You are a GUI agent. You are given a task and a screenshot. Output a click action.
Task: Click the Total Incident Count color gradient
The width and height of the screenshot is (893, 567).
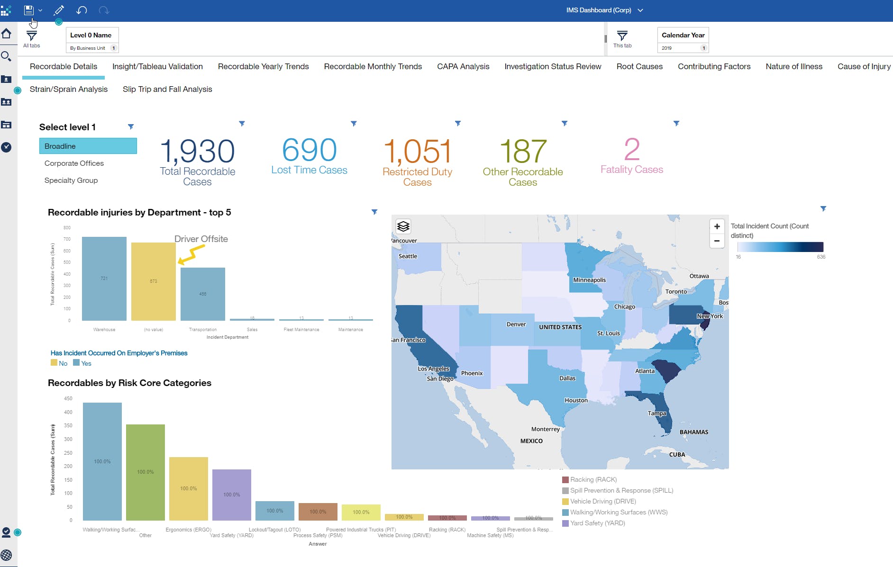780,247
